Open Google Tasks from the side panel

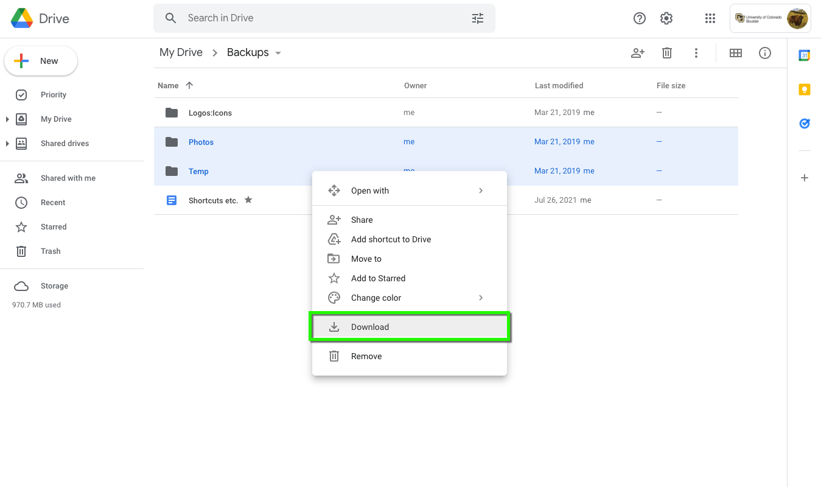click(x=805, y=124)
